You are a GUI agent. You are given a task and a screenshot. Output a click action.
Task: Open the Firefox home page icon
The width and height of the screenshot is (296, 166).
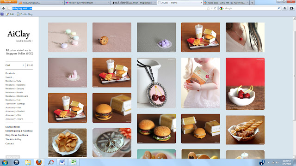click(285, 8)
